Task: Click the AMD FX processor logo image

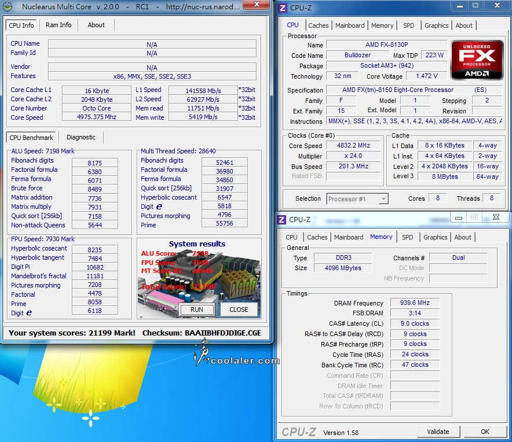Action: click(x=477, y=60)
